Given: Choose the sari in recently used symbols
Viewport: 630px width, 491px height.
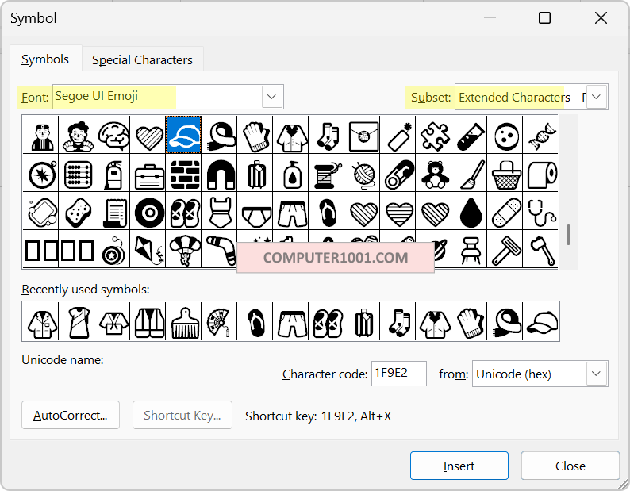Looking at the screenshot, I should (76, 321).
